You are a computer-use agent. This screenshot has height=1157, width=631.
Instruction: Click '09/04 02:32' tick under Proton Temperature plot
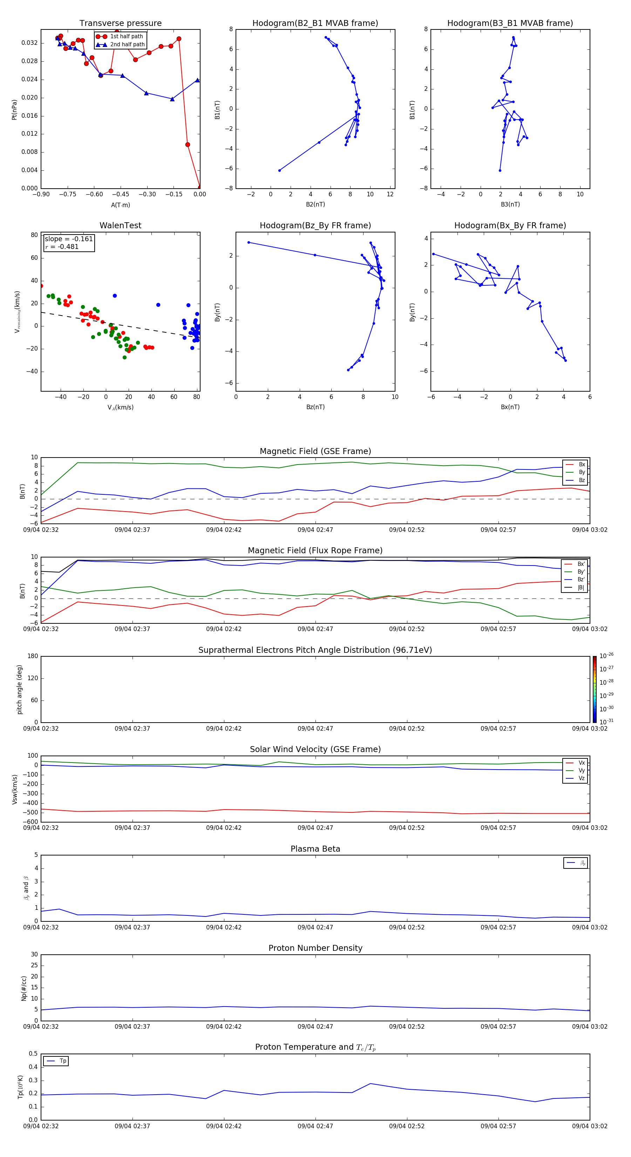(41, 1126)
